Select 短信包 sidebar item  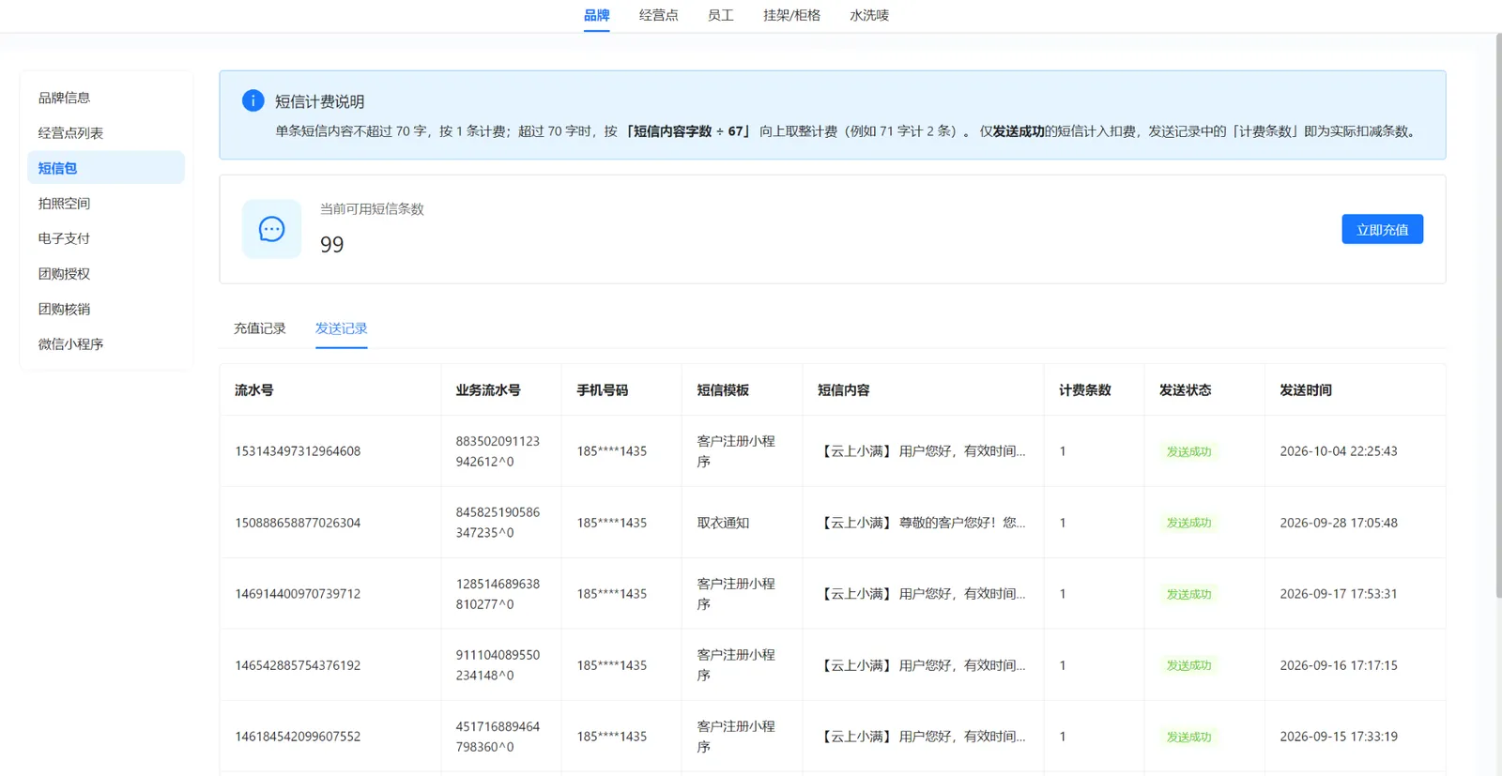coord(106,168)
